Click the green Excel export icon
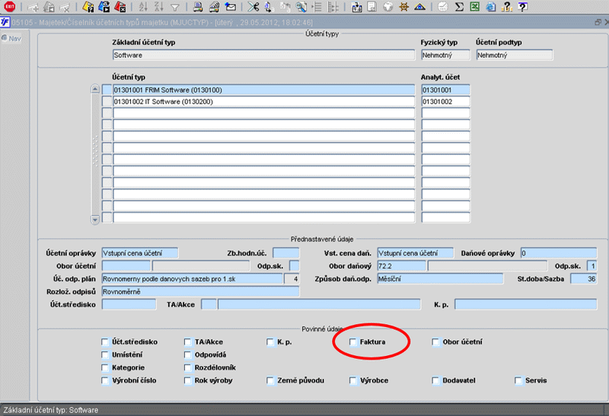The image size is (609, 416). (474, 7)
